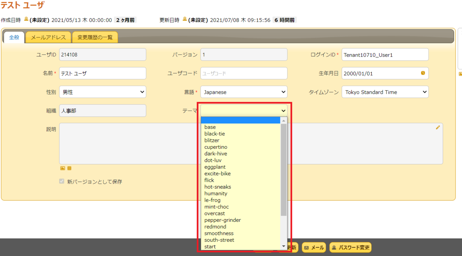This screenshot has width=462, height=256.
Task: Click inside the 説明 text area
Action: click(251, 144)
